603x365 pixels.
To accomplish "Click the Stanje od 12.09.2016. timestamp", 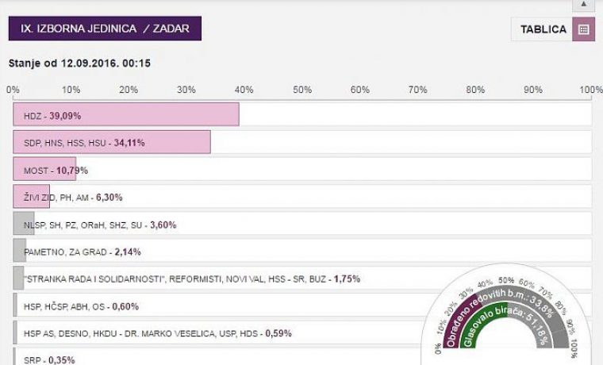I will (x=79, y=63).
